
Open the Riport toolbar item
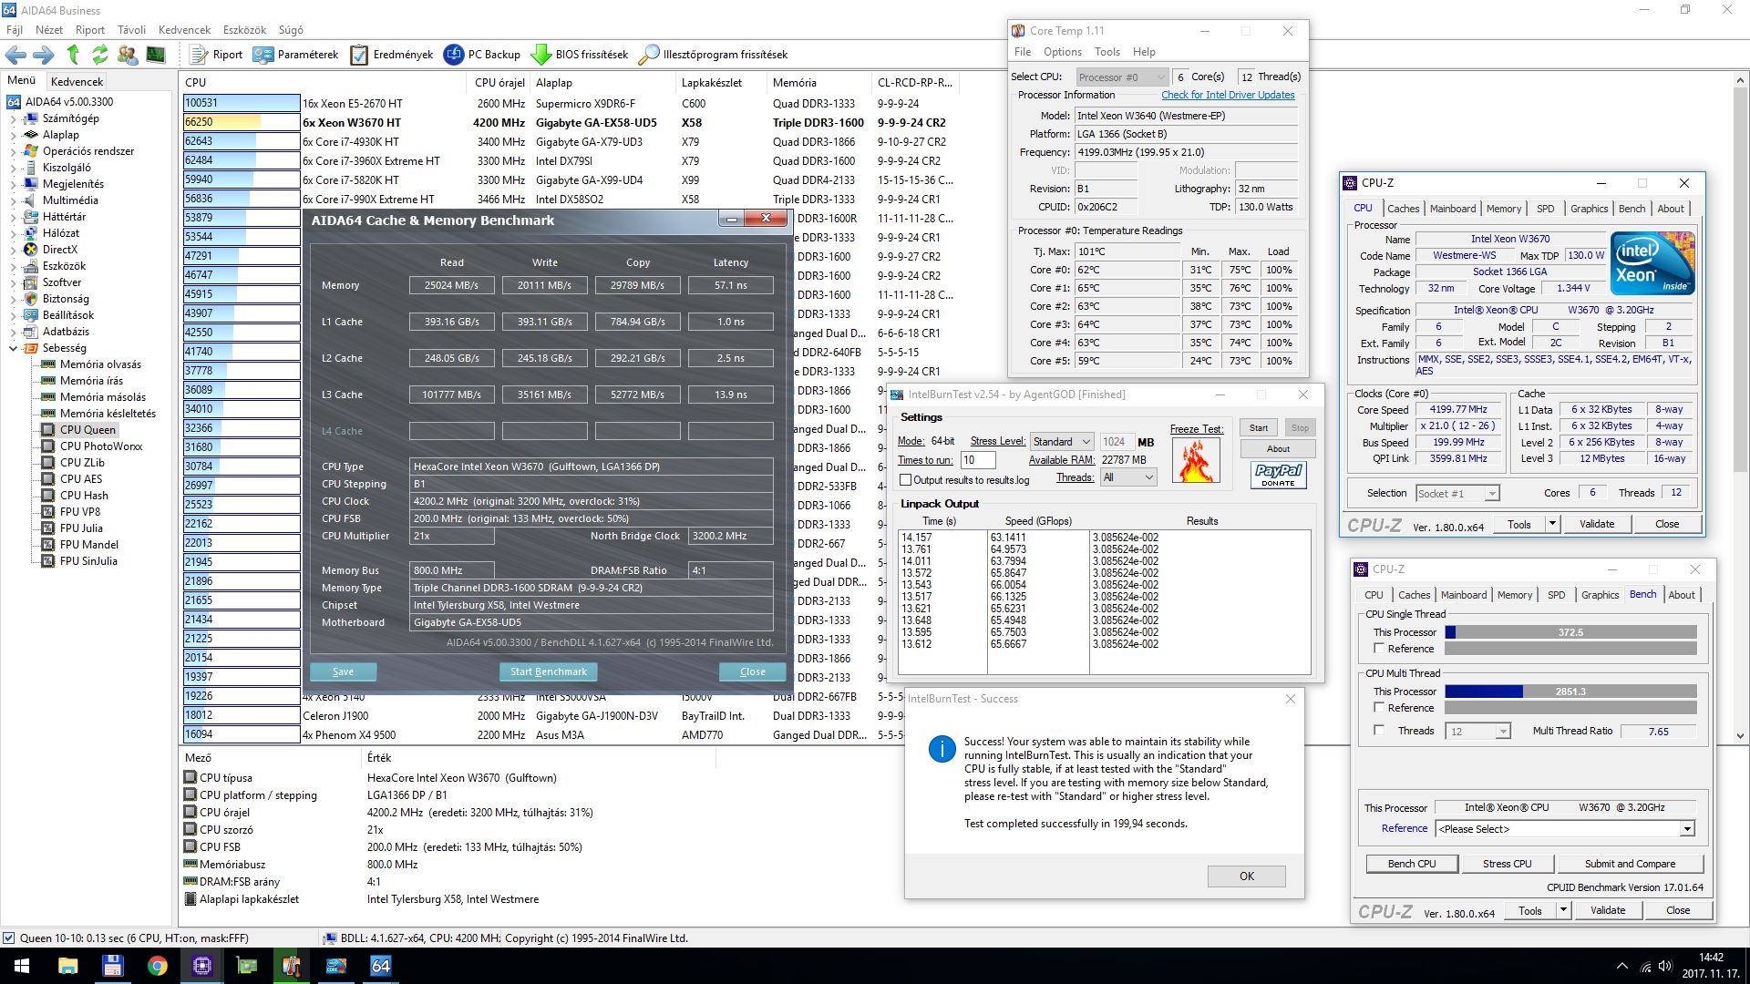click(x=216, y=55)
